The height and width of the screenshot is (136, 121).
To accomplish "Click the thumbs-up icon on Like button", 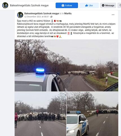I will pyautogui.click(x=86, y=5).
